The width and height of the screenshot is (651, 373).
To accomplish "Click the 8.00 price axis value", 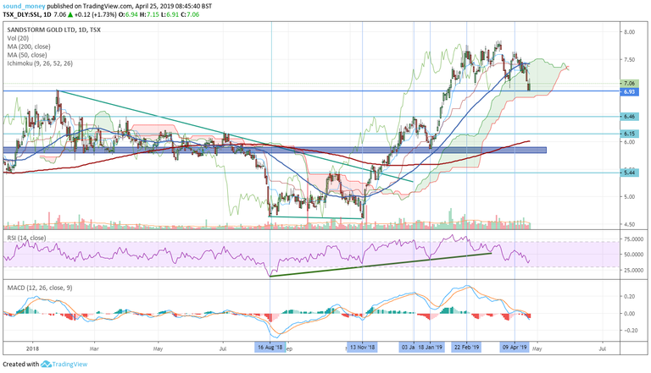I will pos(630,32).
